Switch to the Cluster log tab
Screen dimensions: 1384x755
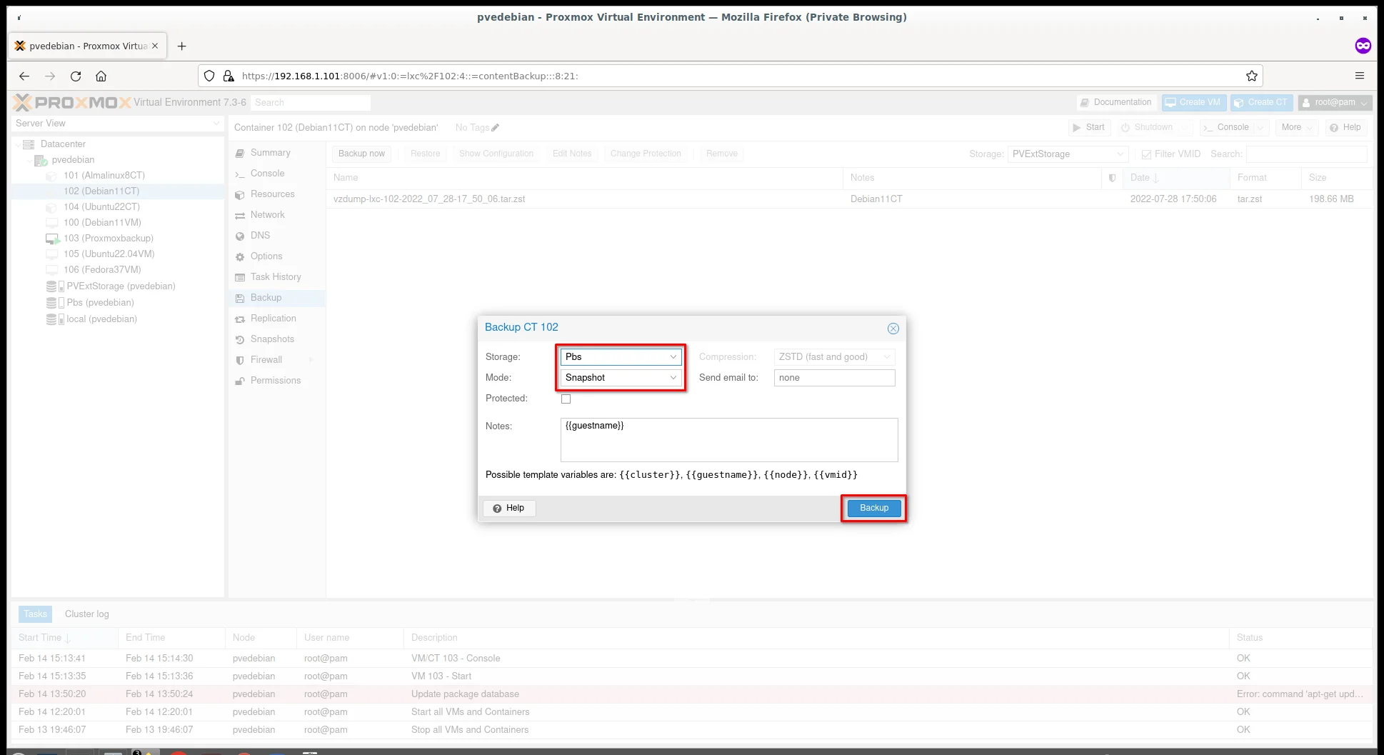point(86,614)
